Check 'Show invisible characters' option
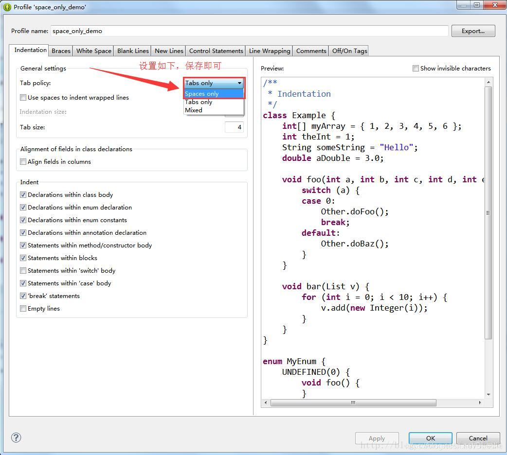 [x=416, y=68]
